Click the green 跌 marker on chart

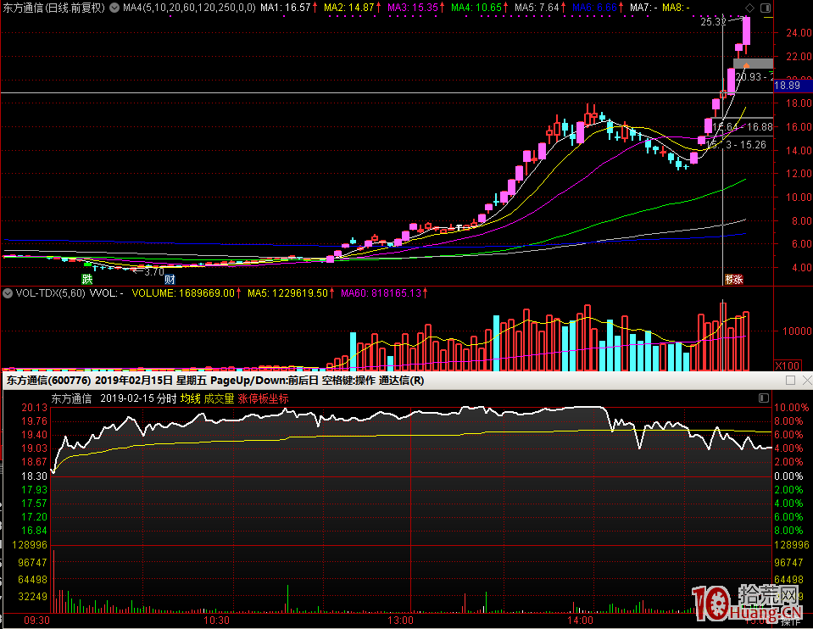[x=86, y=279]
